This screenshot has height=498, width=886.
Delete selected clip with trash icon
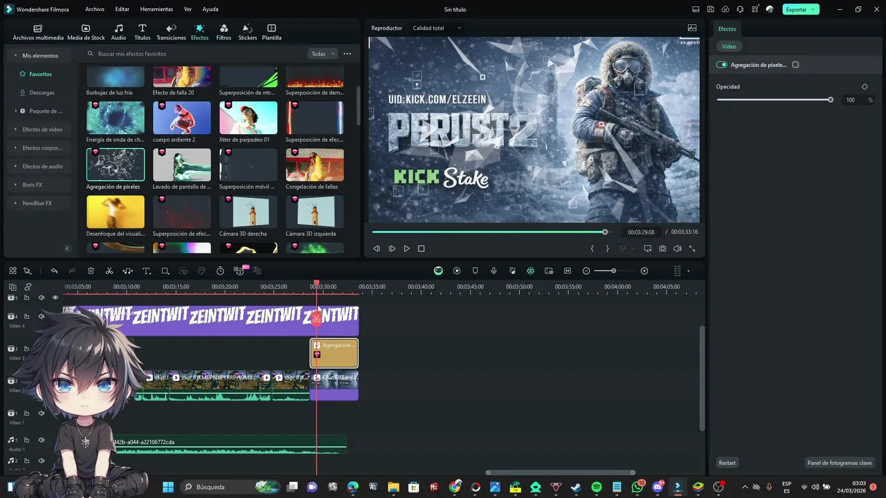click(x=91, y=271)
